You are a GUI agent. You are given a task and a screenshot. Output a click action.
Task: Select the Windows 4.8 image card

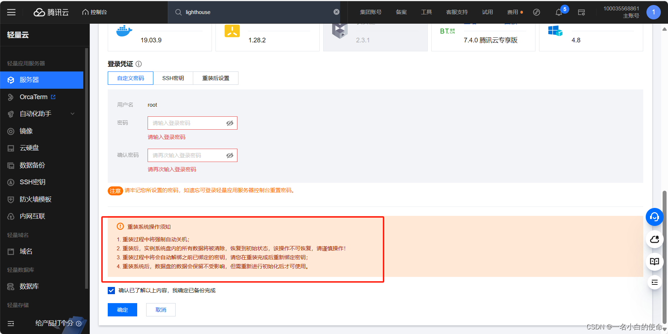click(x=591, y=37)
